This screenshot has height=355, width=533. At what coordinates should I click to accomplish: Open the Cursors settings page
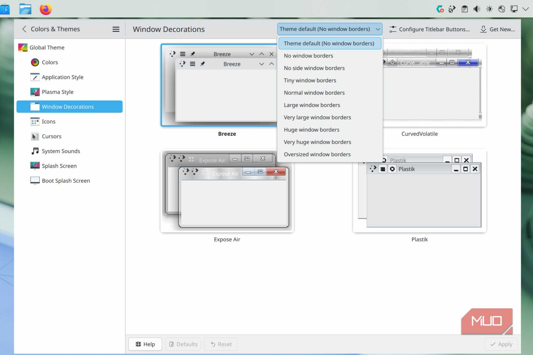point(69,137)
